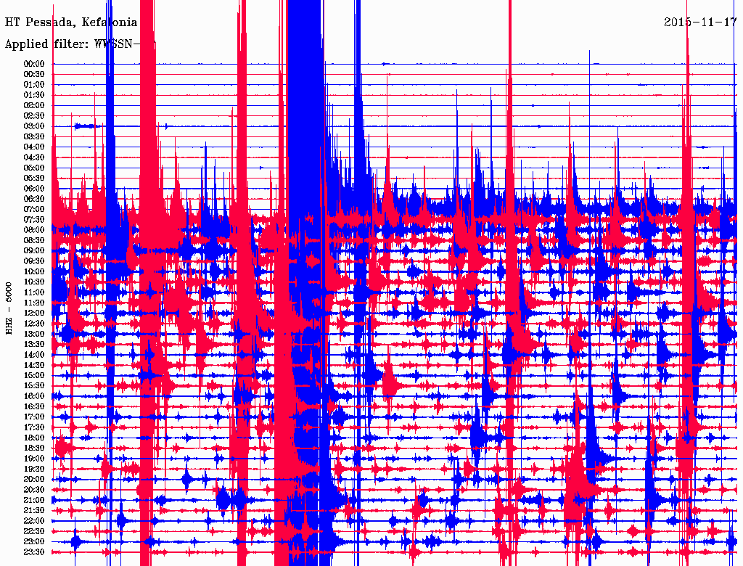This screenshot has width=743, height=566.
Task: Select the 16:30 time label
Action: click(x=34, y=407)
